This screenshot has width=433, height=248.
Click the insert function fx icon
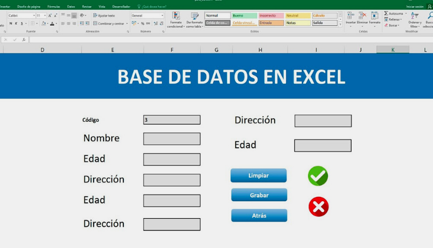coord(24,40)
